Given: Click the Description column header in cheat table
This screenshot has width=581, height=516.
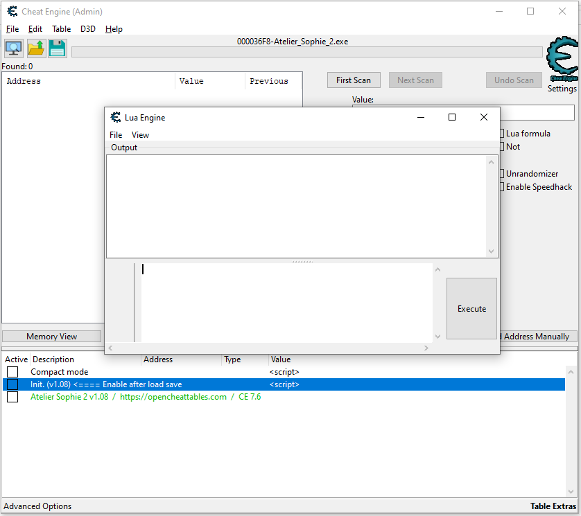Looking at the screenshot, I should click(x=85, y=359).
